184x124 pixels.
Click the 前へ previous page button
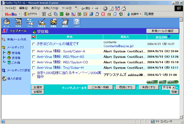coord(152,82)
